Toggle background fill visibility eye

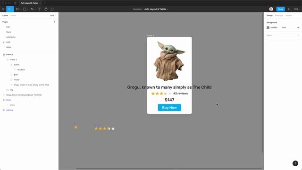point(298,27)
